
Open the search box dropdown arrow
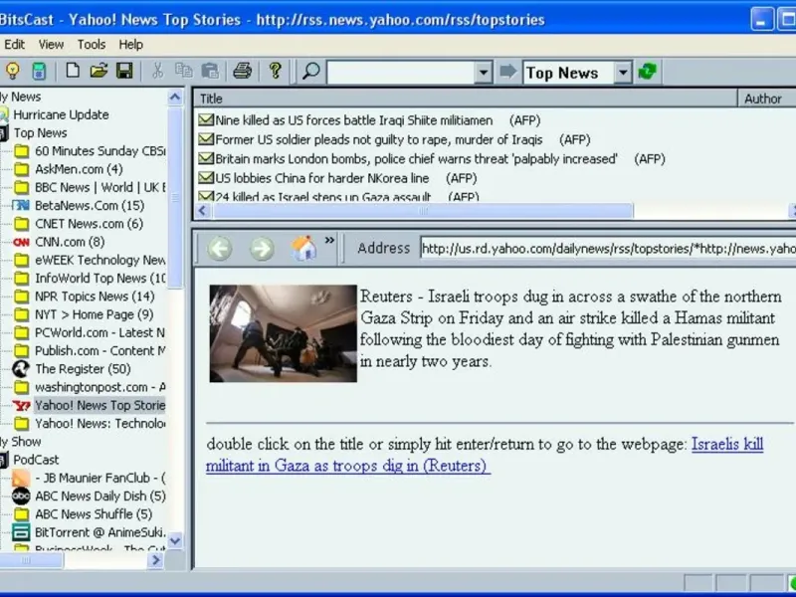(484, 73)
